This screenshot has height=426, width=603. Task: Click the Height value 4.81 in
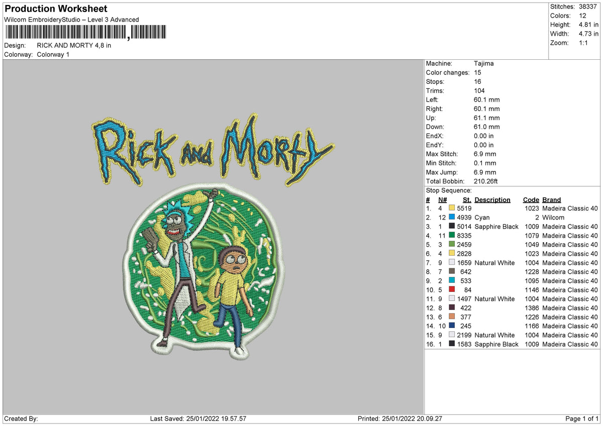click(x=588, y=25)
